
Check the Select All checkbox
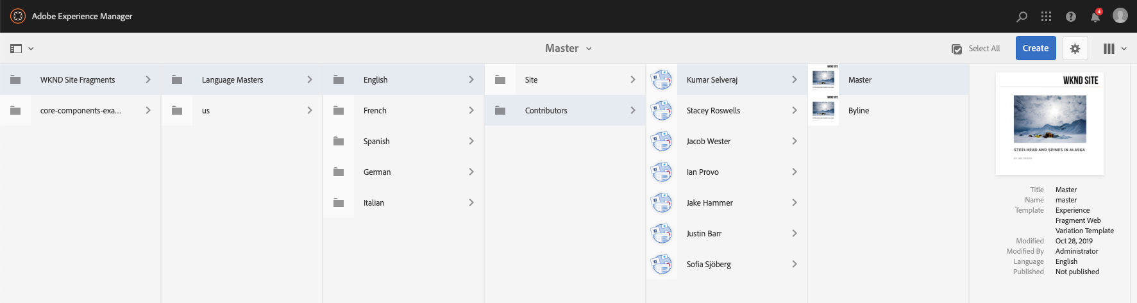click(x=957, y=49)
